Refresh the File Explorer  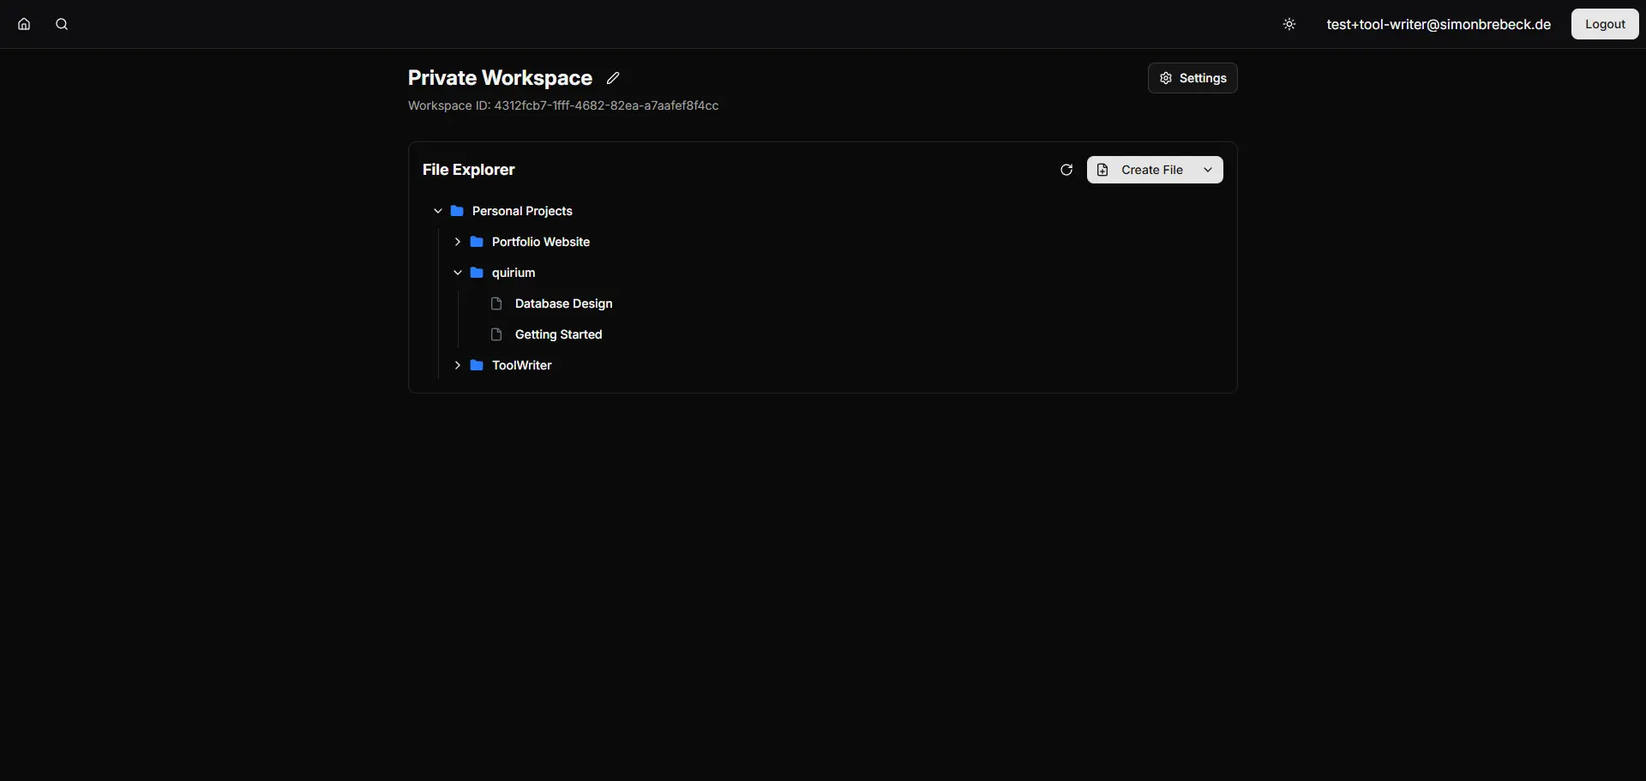1066,170
